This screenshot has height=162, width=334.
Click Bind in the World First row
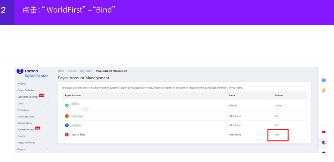pos(277,135)
